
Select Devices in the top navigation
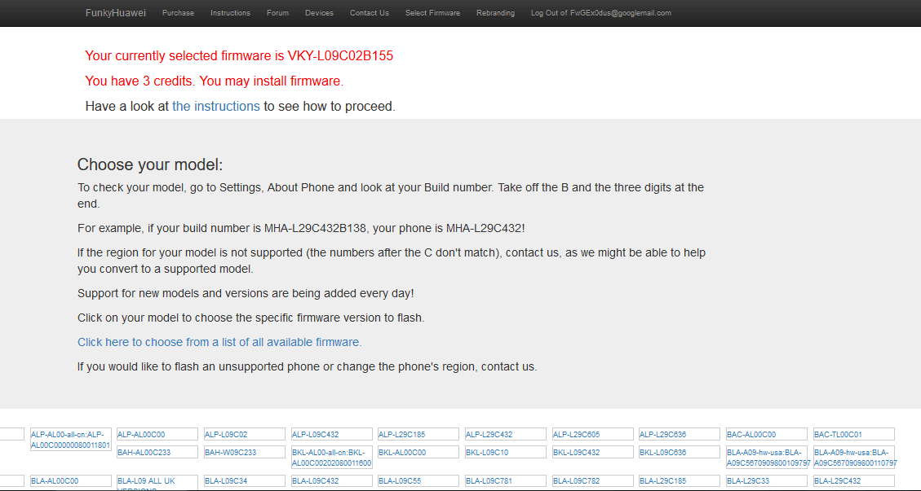(319, 13)
